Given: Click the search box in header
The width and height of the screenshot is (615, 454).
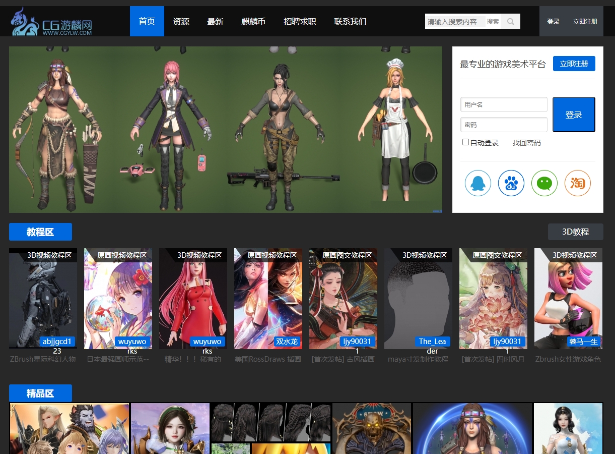Looking at the screenshot, I should (x=455, y=22).
